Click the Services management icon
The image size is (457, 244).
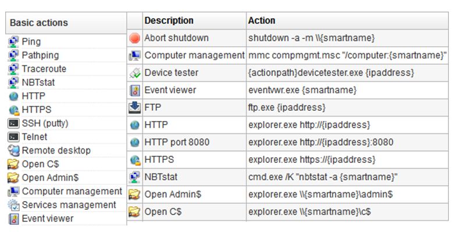(13, 205)
